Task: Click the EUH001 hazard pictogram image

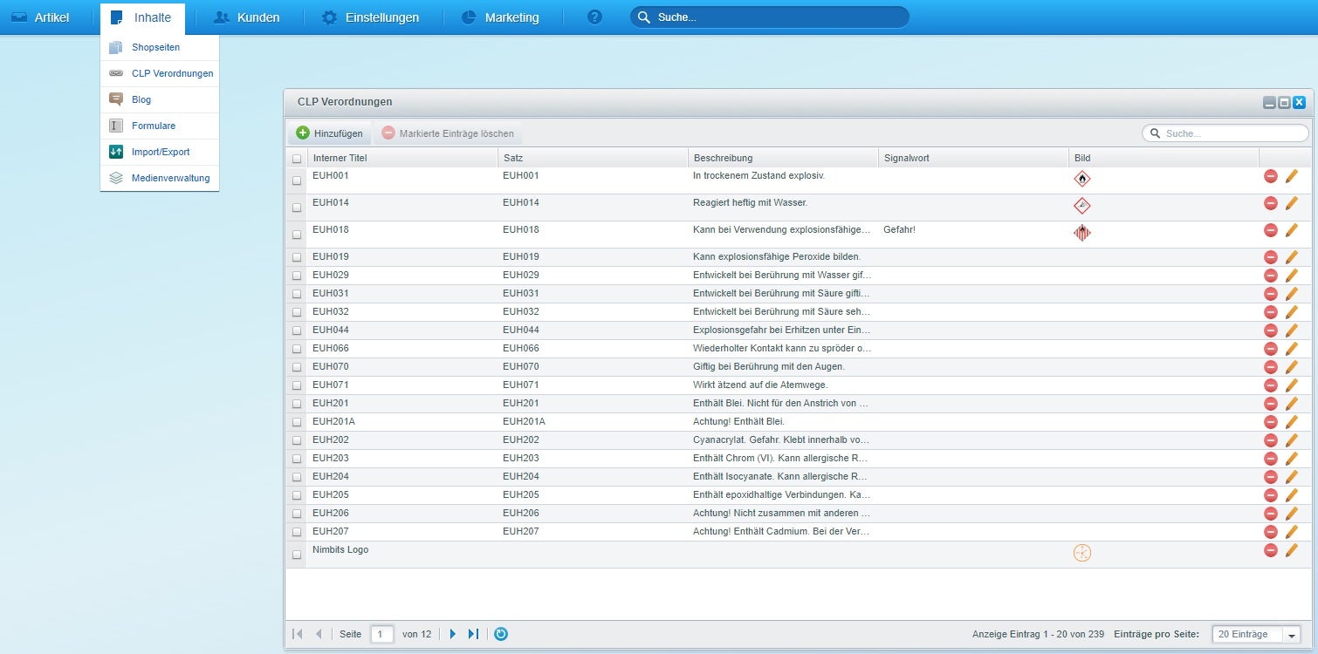Action: 1082,179
